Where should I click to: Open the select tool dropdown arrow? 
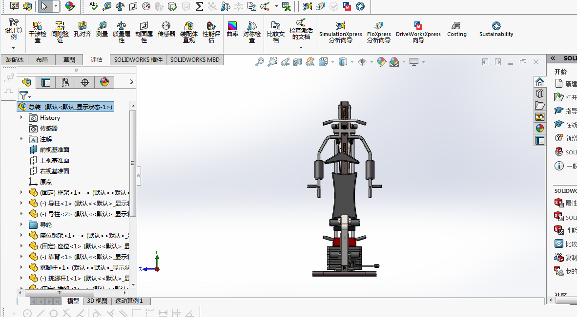click(x=56, y=6)
